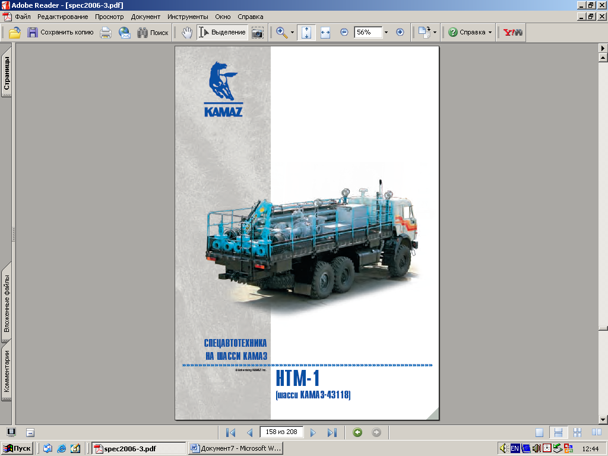Switch to Continuous Facing layout
Screen dimensions: 608x456
[577, 432]
